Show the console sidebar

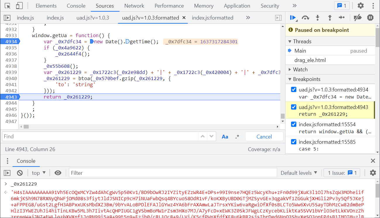(7, 173)
